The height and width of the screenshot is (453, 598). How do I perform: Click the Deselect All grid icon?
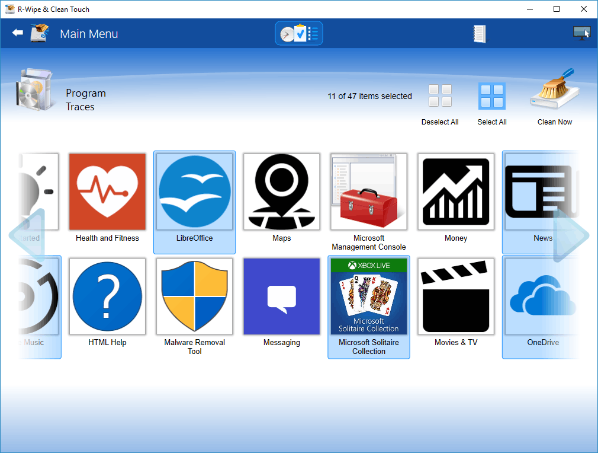pos(440,95)
